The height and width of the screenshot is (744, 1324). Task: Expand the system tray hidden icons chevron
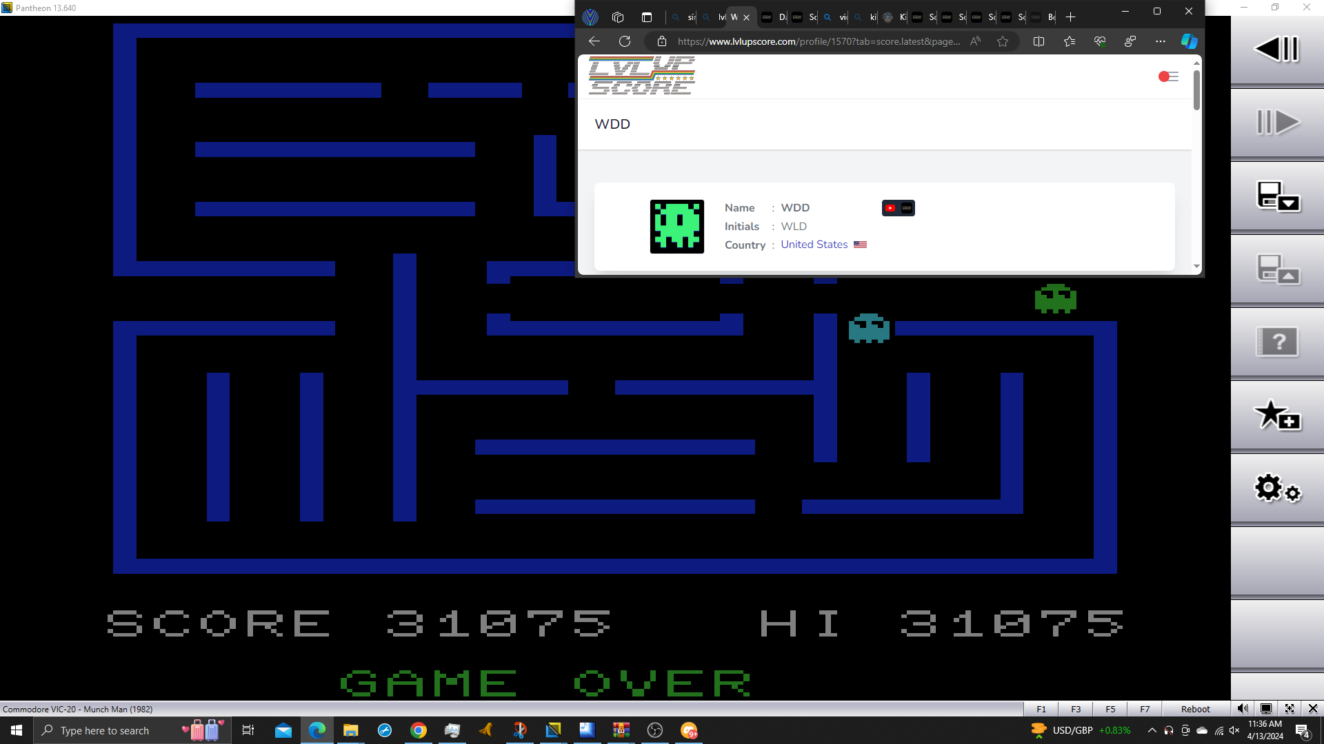[1152, 730]
